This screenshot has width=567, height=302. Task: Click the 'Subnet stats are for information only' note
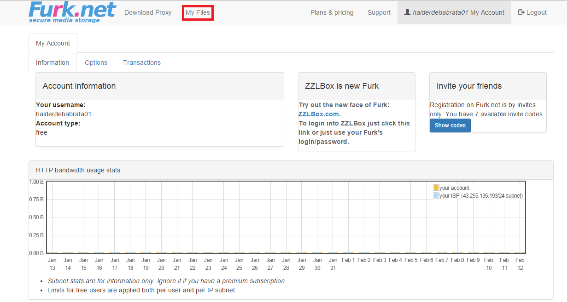click(x=167, y=281)
